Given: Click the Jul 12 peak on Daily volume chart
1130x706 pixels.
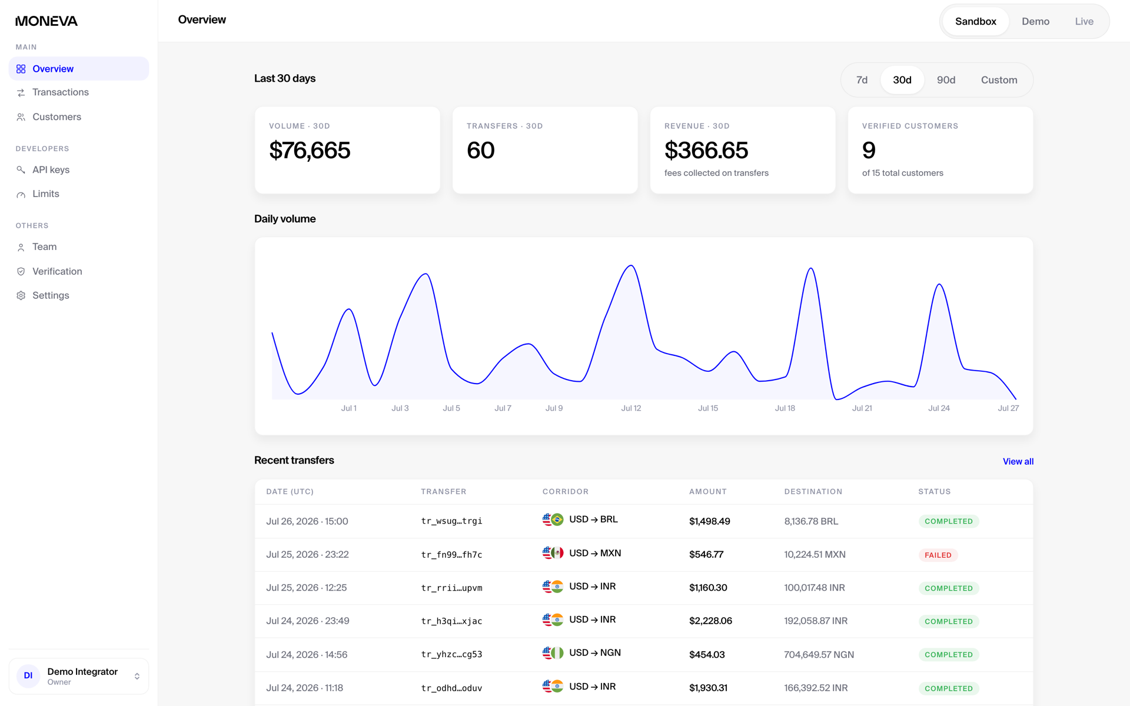Looking at the screenshot, I should tap(631, 266).
